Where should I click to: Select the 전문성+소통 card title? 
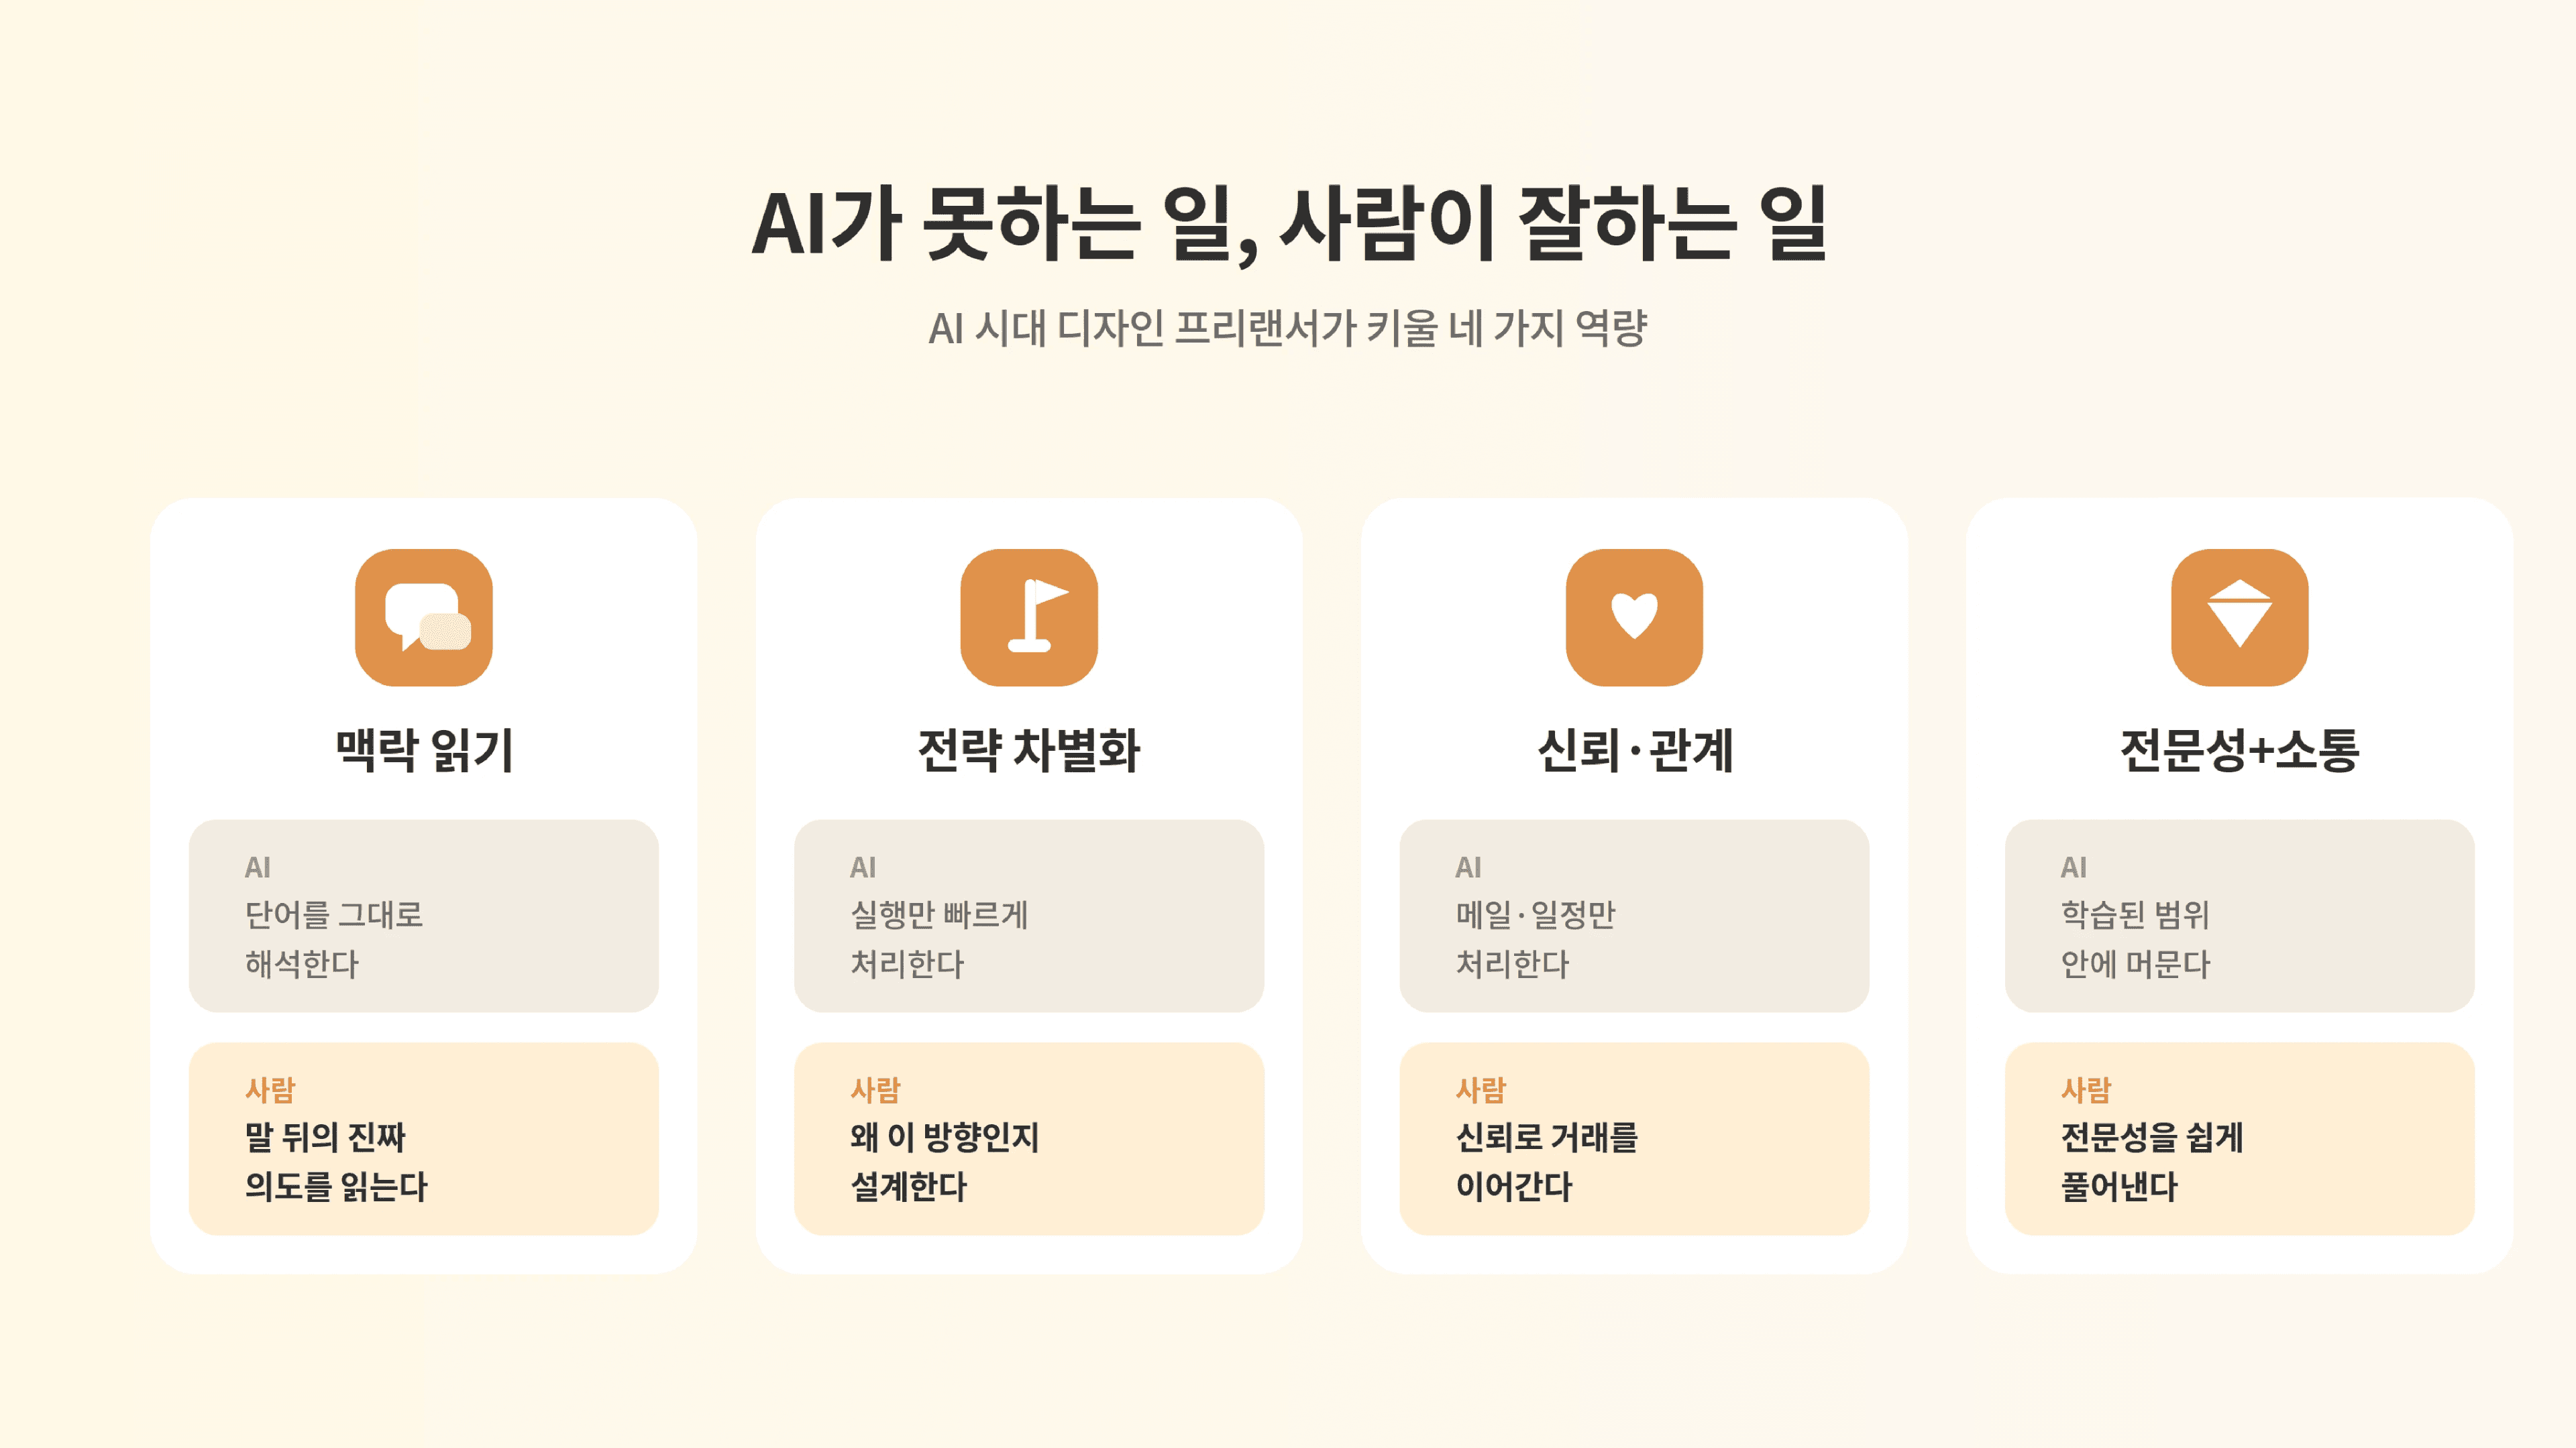(2240, 749)
